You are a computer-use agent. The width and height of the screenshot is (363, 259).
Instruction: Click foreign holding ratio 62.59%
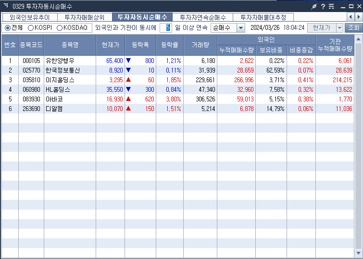pos(275,70)
